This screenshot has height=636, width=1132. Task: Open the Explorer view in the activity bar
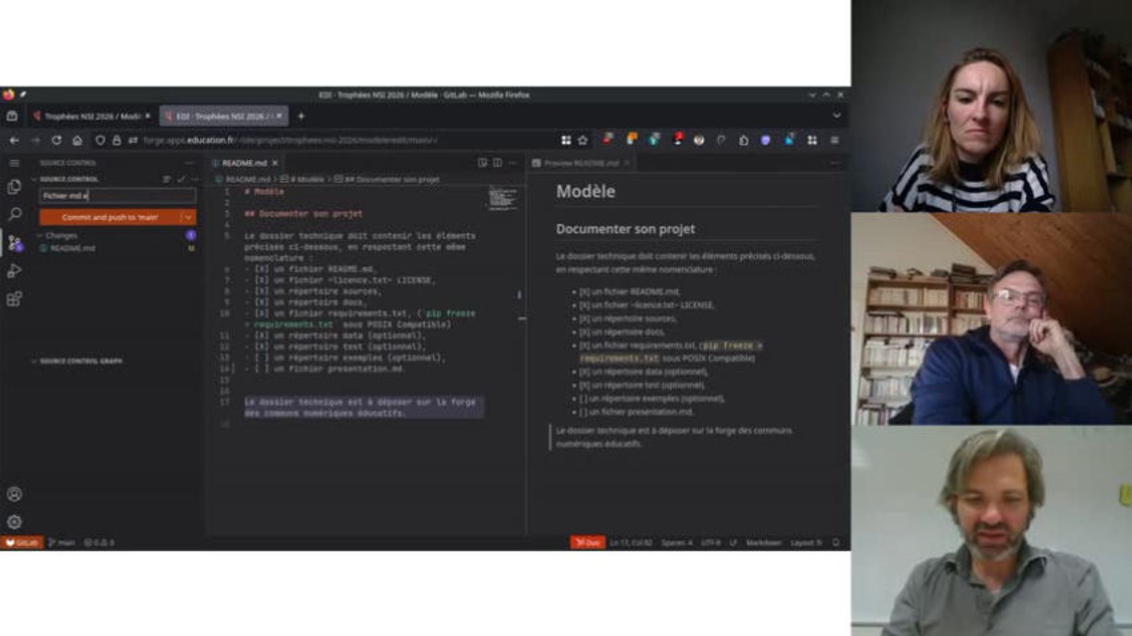pos(15,187)
